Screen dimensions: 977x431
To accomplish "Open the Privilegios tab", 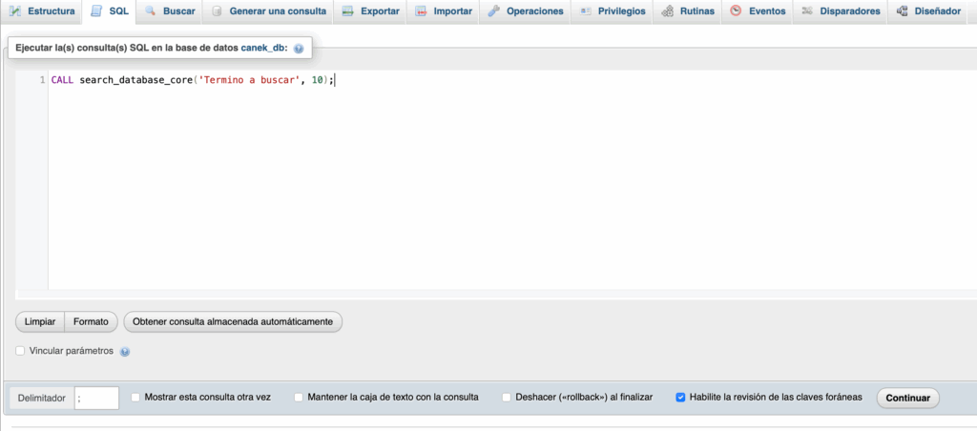I will [613, 11].
